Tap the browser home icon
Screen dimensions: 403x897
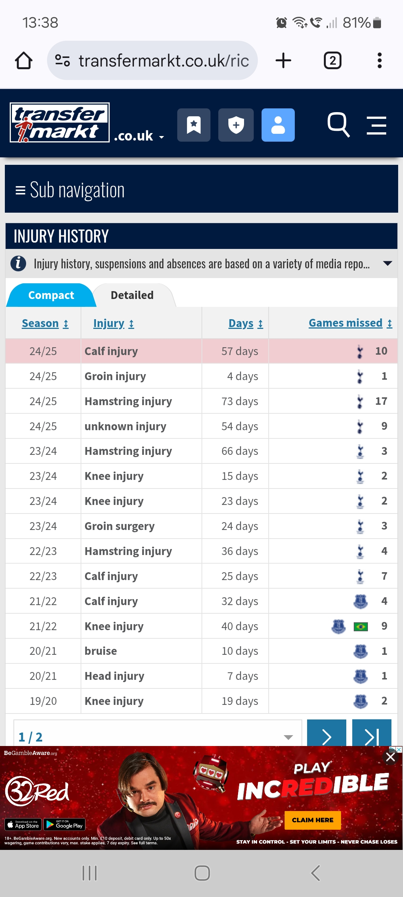point(24,61)
